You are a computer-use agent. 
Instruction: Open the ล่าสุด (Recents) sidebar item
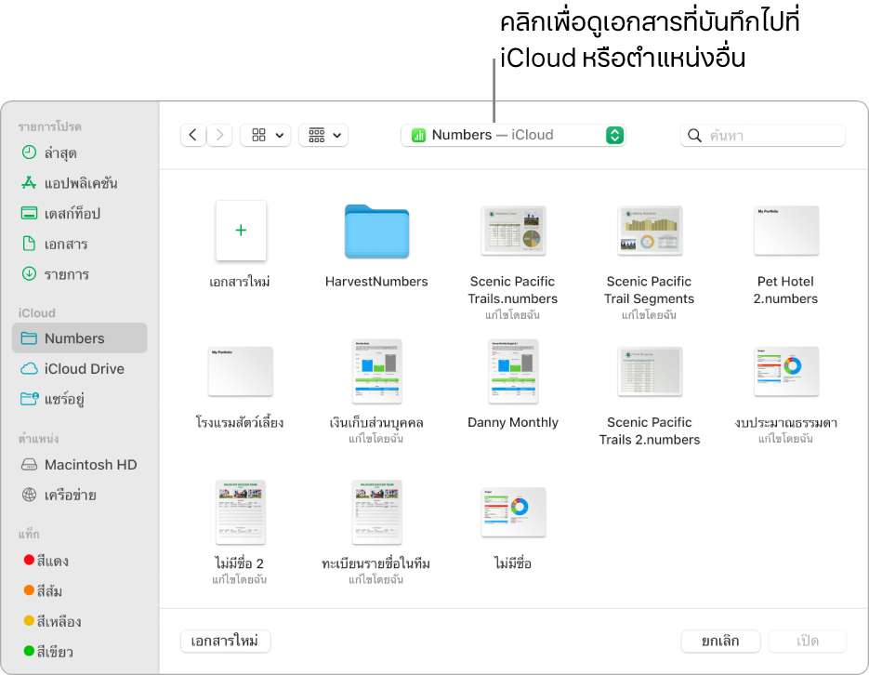click(79, 153)
